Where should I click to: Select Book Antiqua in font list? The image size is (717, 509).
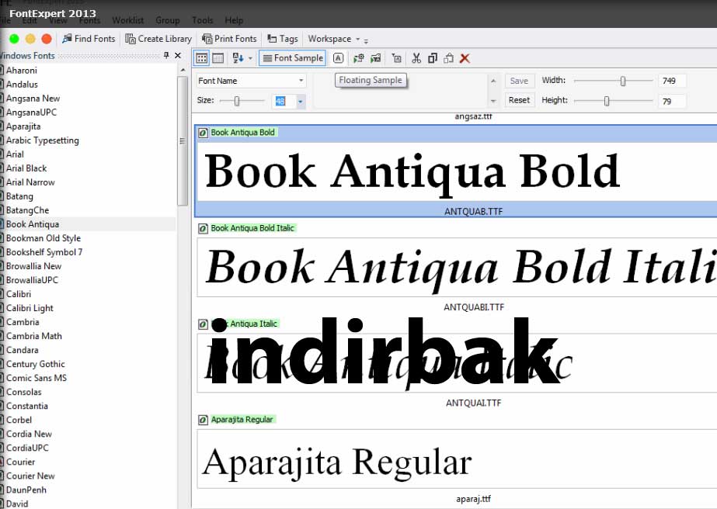33,224
